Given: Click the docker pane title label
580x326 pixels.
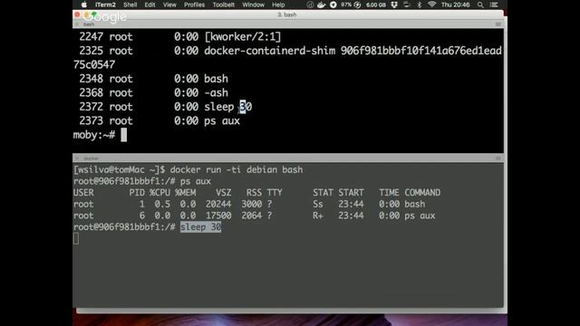Looking at the screenshot, I should coord(91,158).
